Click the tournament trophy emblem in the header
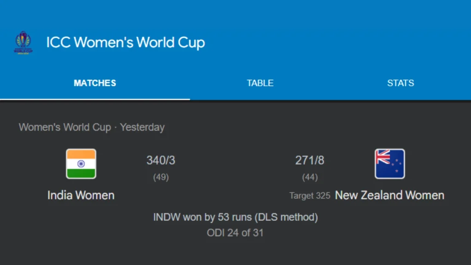 tap(23, 43)
